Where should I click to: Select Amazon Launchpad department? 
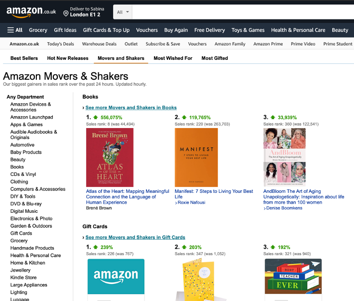click(x=31, y=117)
